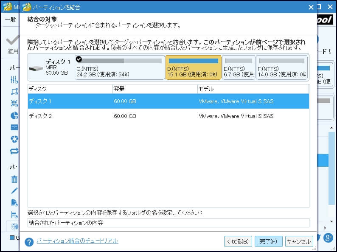The image size is (337, 252).
Task: Click the folder name input field
Action: [168, 223]
